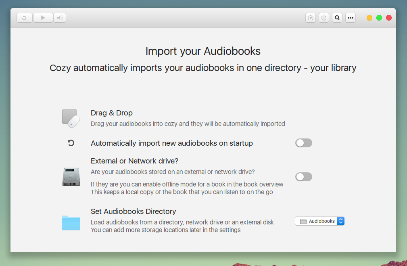Click the "Import your Audiobooks" heading
This screenshot has width=407, height=266.
pyautogui.click(x=203, y=51)
